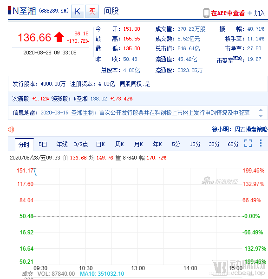Click the red up arrow beside price

(x=59, y=37)
